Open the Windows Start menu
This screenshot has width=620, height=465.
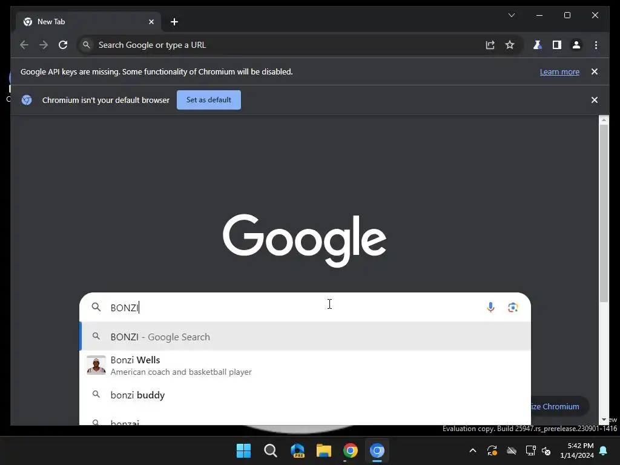[x=243, y=450]
